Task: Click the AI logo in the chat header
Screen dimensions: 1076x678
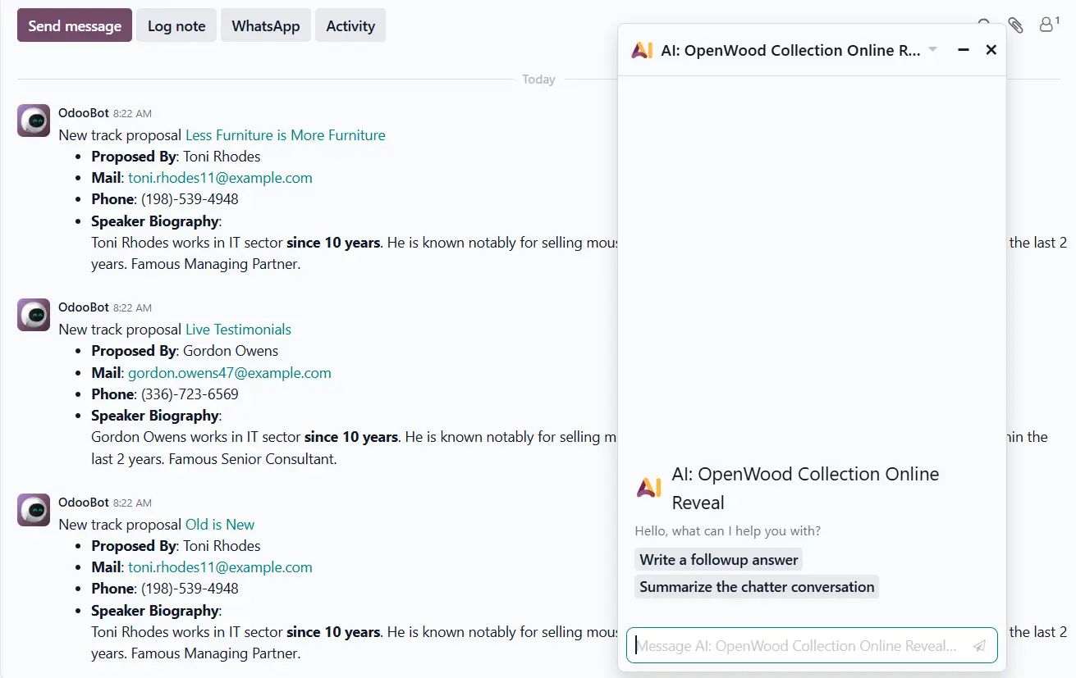Action: pyautogui.click(x=643, y=49)
